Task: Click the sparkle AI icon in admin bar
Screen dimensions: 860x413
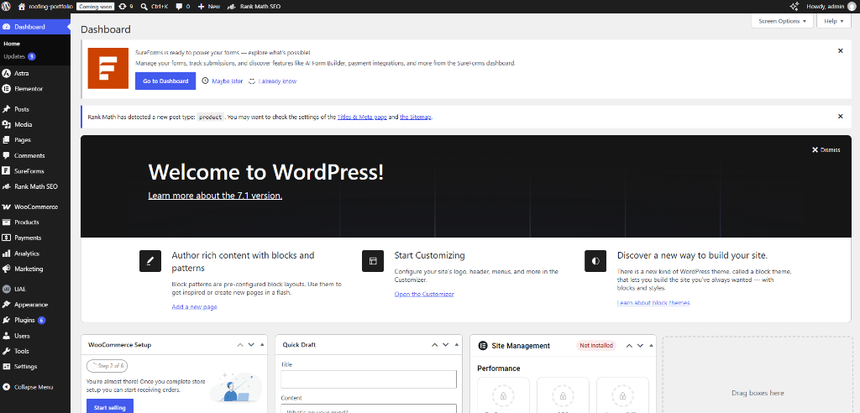Action: tap(794, 7)
